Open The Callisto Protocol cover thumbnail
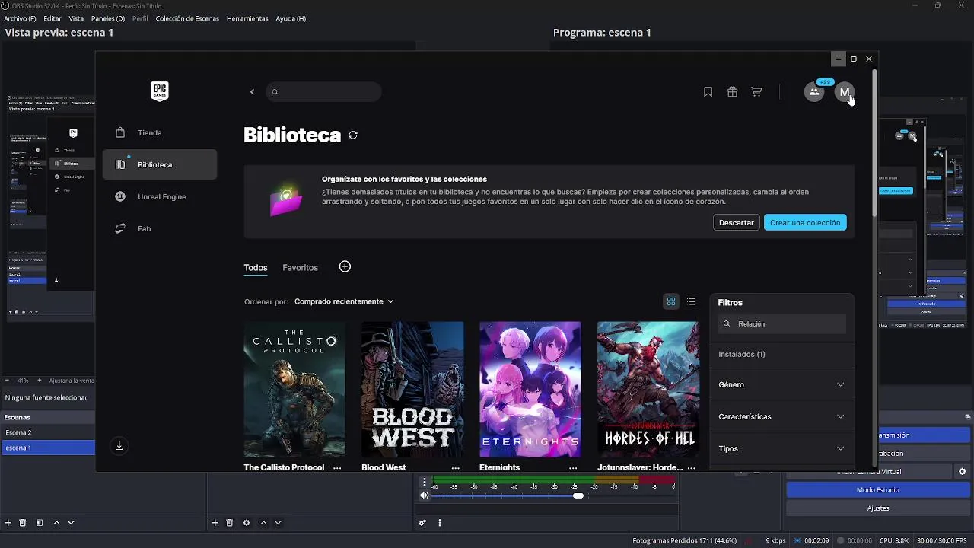Viewport: 974px width, 548px height. tap(294, 389)
